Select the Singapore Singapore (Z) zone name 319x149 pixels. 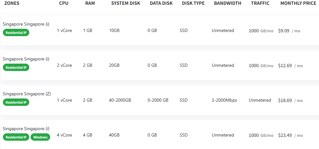(x=27, y=94)
